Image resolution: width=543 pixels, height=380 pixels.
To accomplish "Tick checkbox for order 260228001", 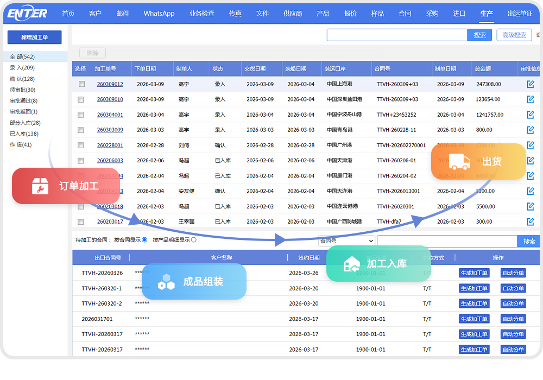I will tap(81, 145).
